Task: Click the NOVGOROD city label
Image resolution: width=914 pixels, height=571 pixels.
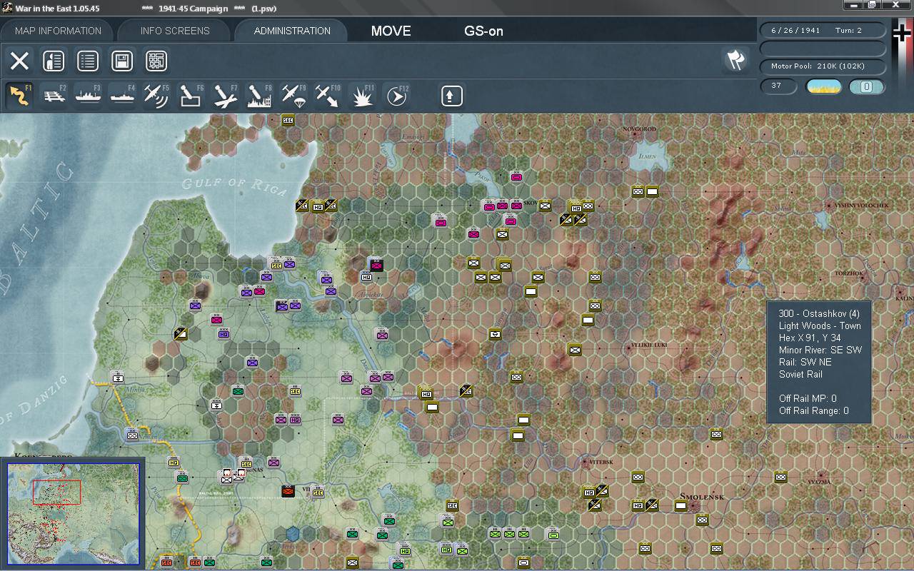Action: pyautogui.click(x=639, y=129)
